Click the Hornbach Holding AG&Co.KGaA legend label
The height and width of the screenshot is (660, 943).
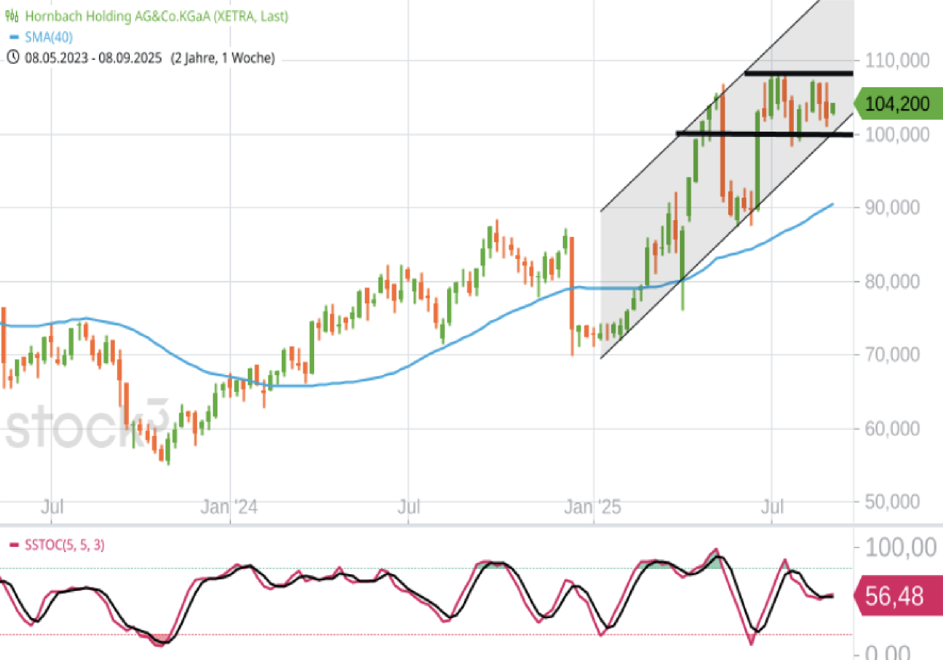click(157, 16)
